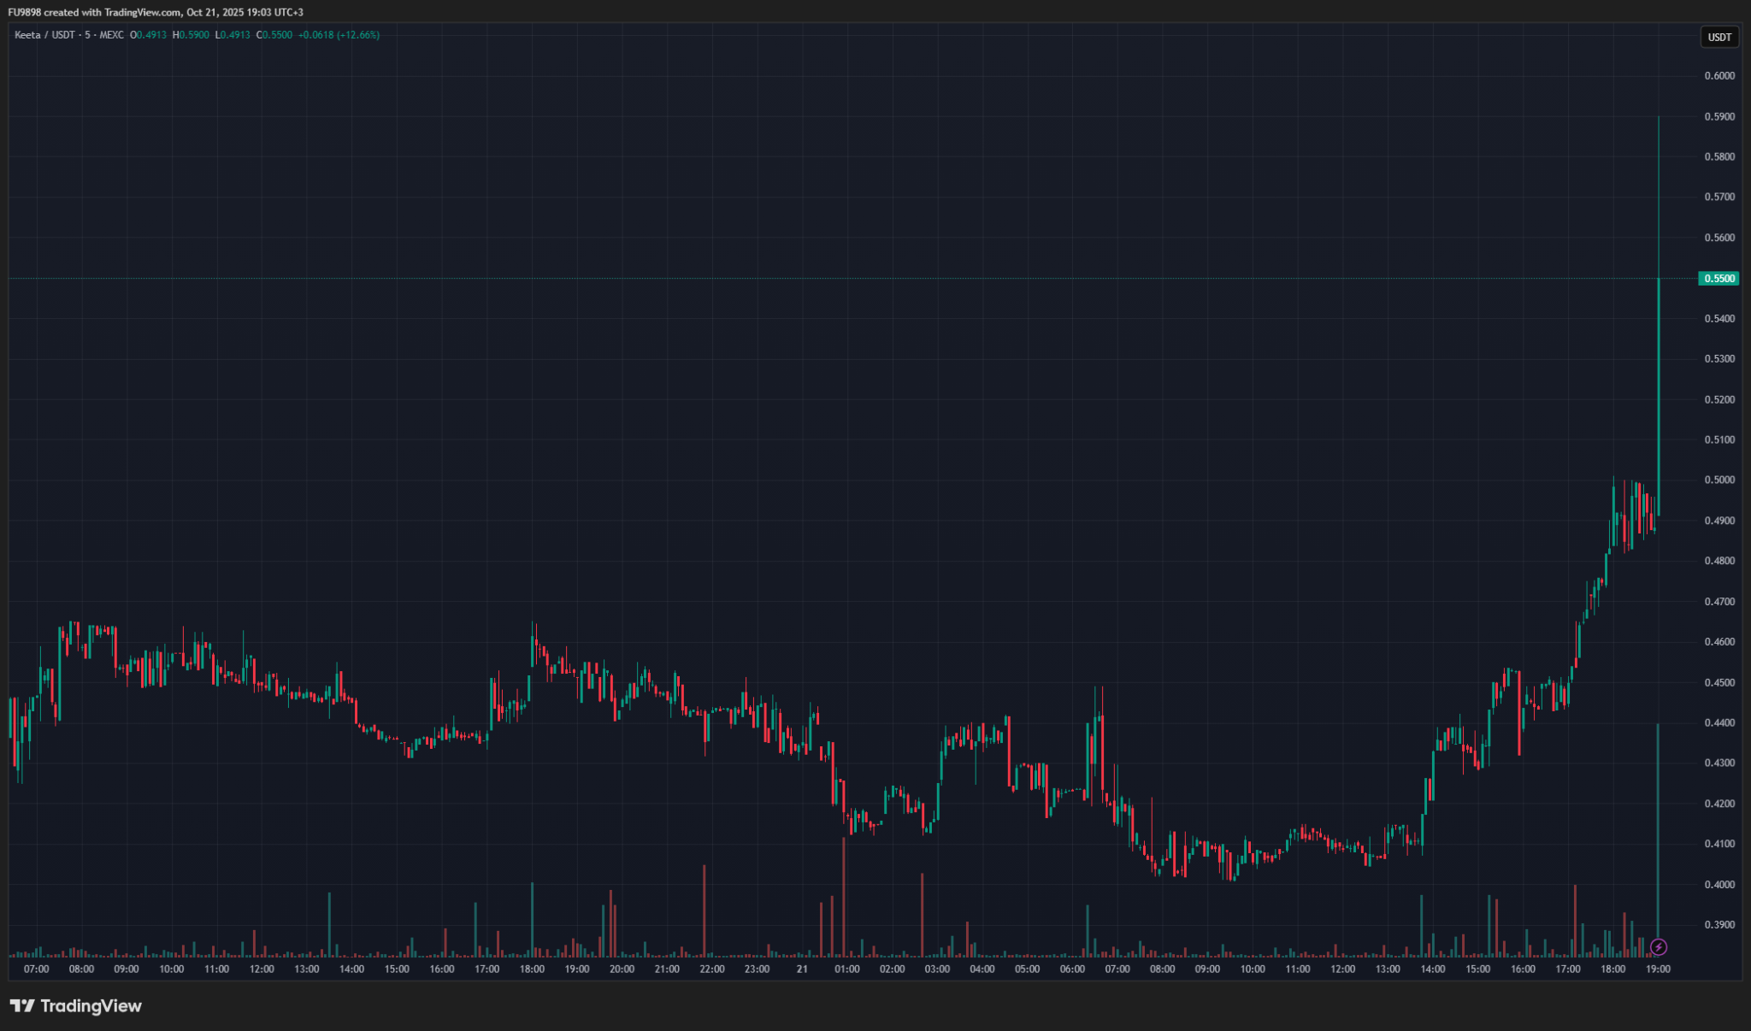Click the H0.5900 high value in legend
This screenshot has width=1751, height=1031.
(x=191, y=35)
